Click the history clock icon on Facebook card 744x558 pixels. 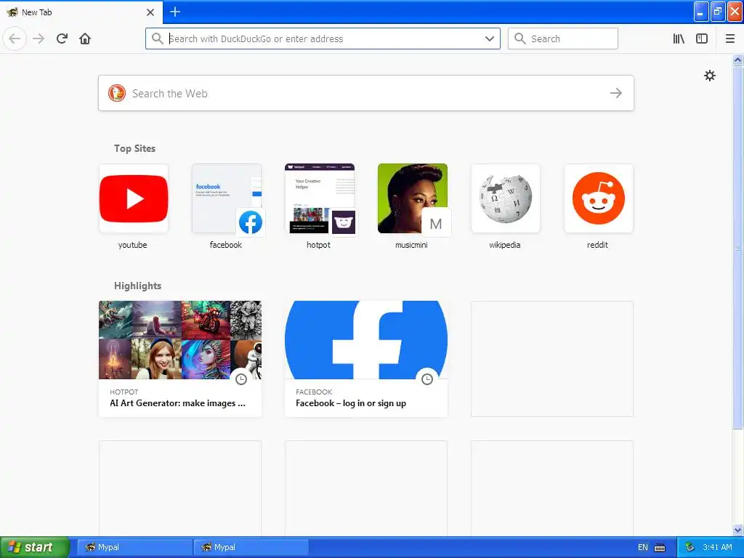(x=427, y=379)
